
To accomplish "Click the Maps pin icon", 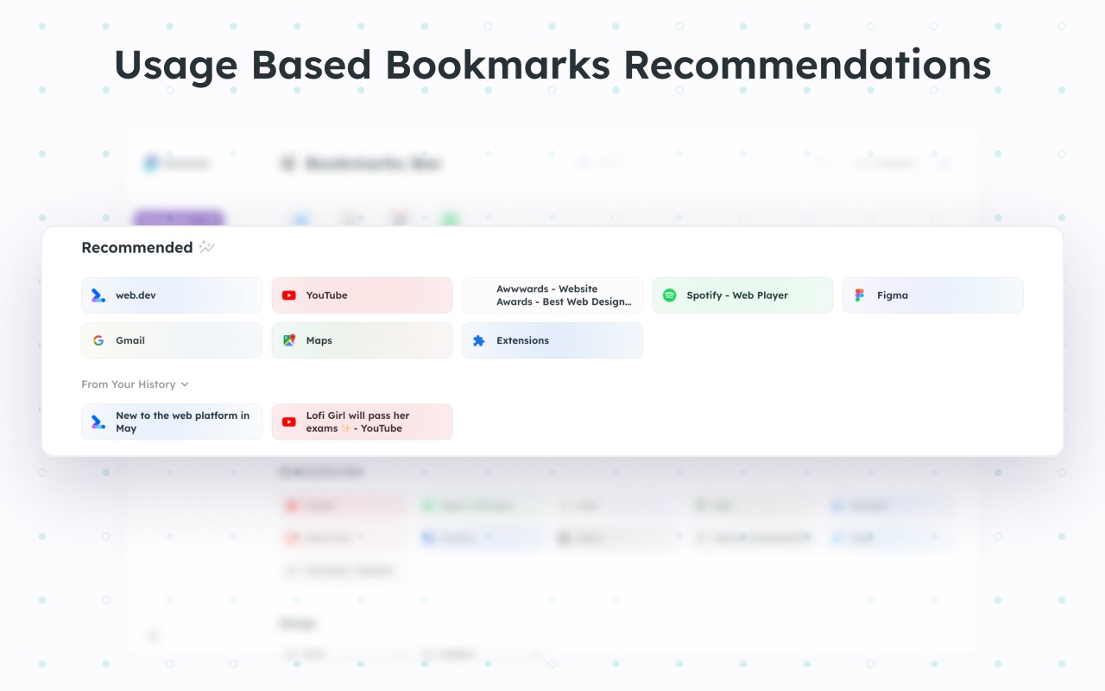I will (289, 340).
